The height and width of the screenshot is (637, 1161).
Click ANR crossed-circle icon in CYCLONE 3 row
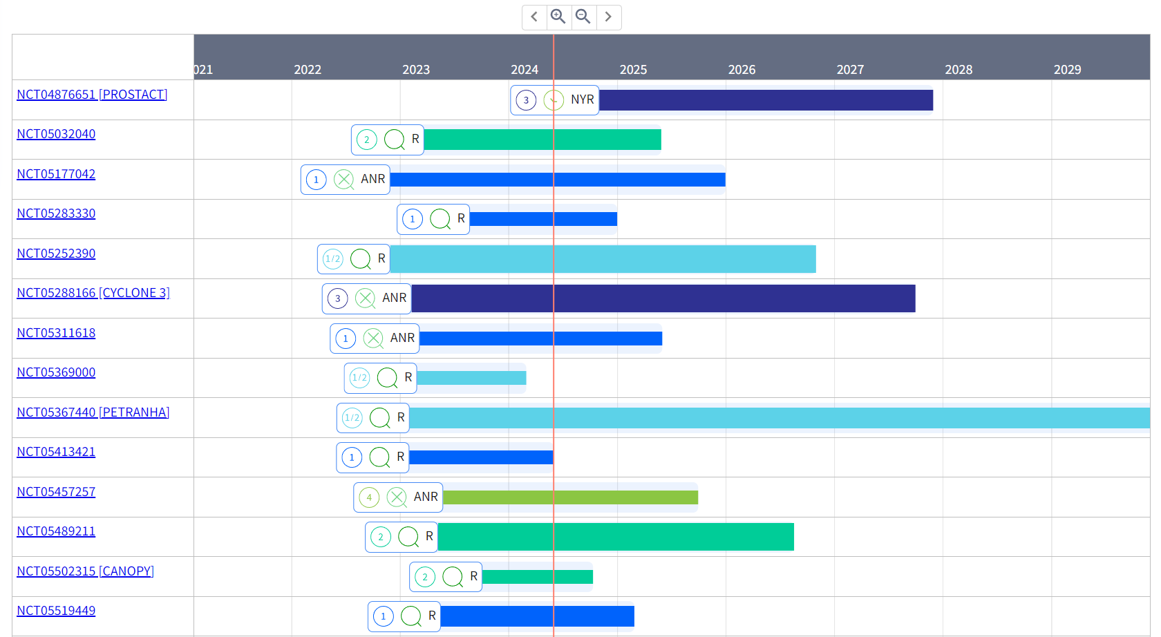[x=365, y=298]
